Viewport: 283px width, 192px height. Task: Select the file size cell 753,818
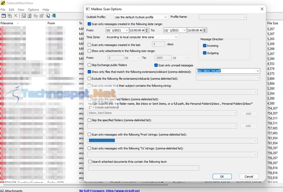tap(272, 178)
